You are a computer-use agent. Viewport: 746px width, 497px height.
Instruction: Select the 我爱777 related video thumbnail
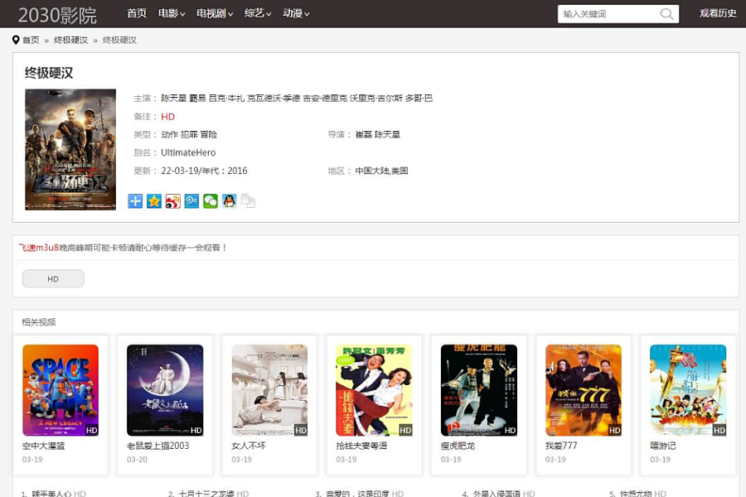pos(584,390)
